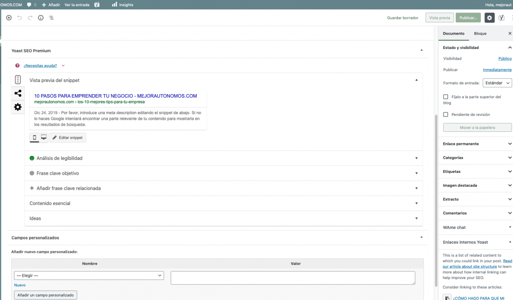The height and width of the screenshot is (300, 513).
Task: Open the Yoast sidebar icon in the toolbar
Action: click(501, 18)
